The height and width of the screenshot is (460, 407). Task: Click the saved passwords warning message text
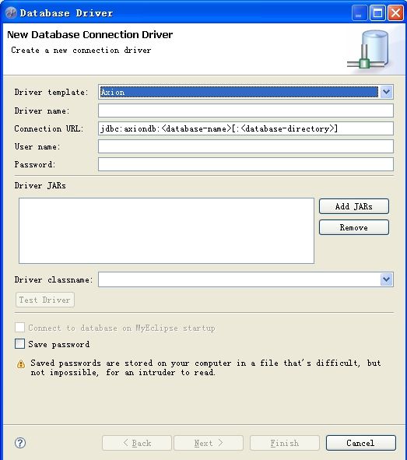coord(205,368)
